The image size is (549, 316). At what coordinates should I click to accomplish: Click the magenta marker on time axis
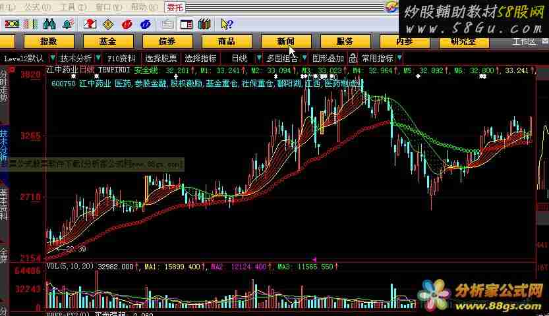tap(314, 259)
